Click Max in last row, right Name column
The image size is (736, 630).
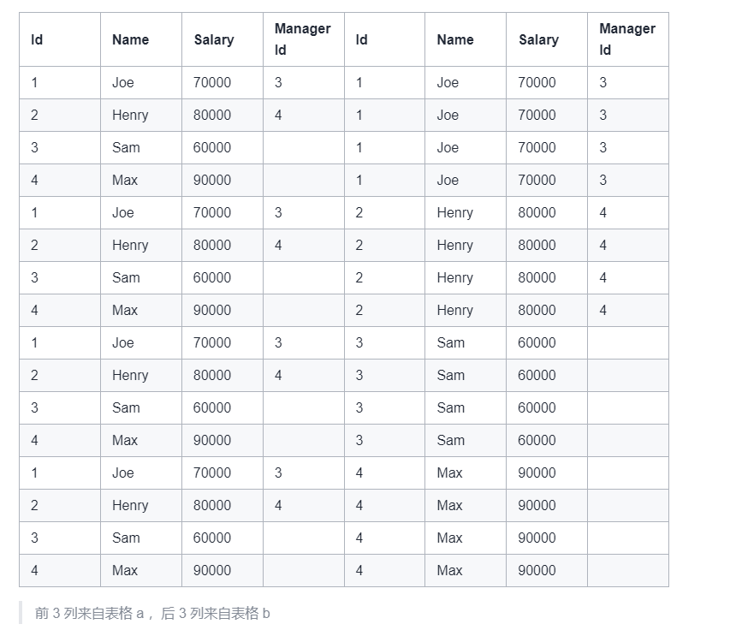449,570
